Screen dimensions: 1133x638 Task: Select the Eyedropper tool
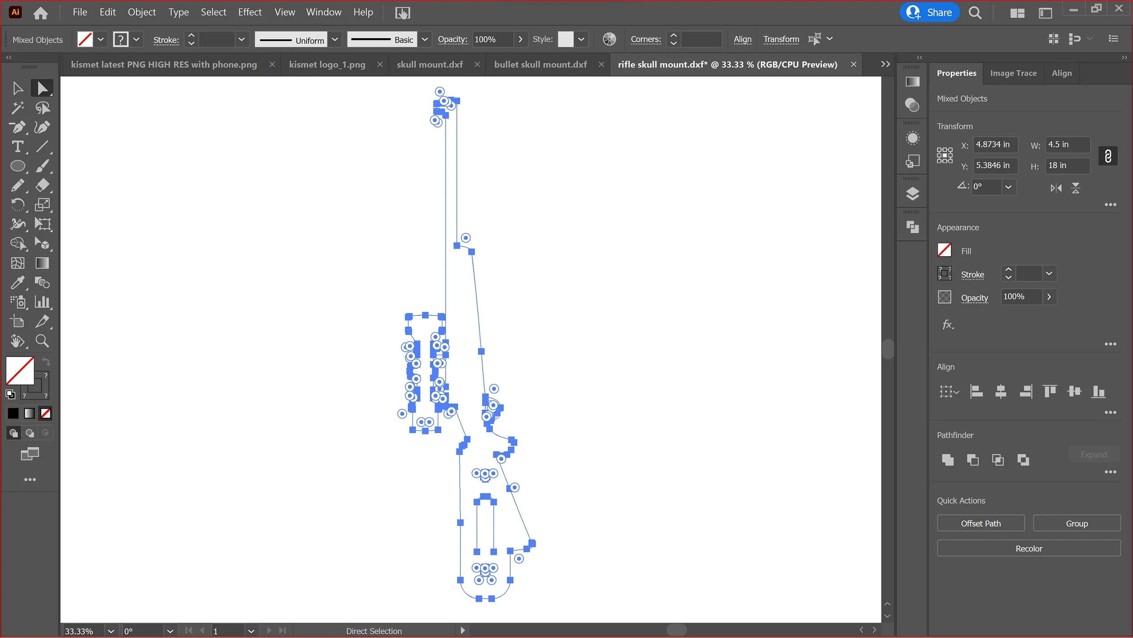click(x=18, y=283)
